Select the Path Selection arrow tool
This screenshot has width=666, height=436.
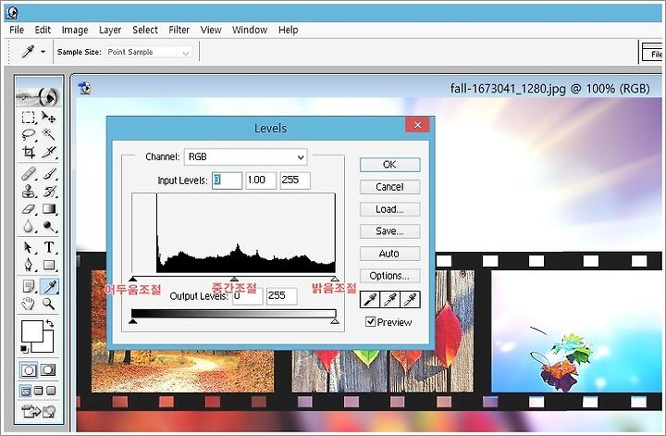pos(29,247)
